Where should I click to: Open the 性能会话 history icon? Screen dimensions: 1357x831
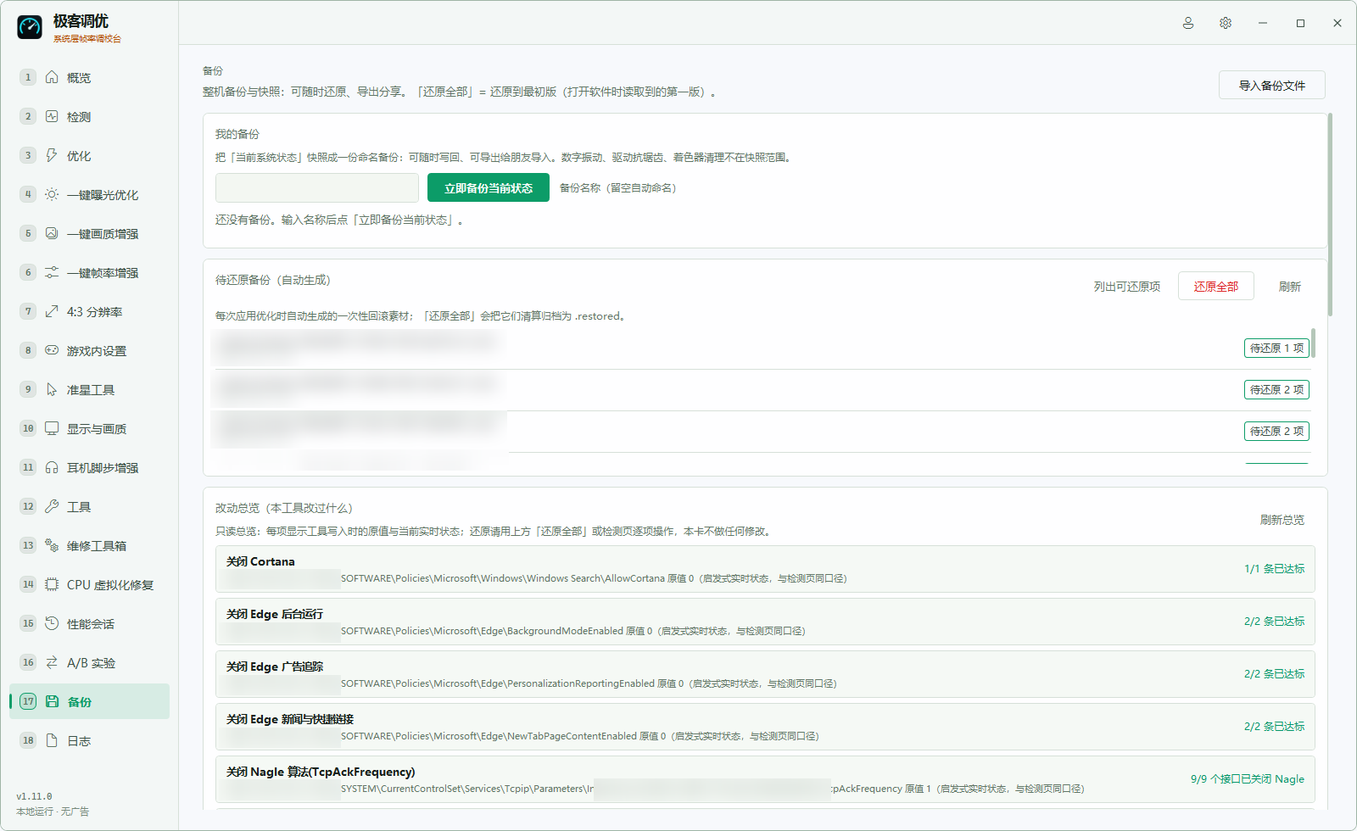coord(52,623)
